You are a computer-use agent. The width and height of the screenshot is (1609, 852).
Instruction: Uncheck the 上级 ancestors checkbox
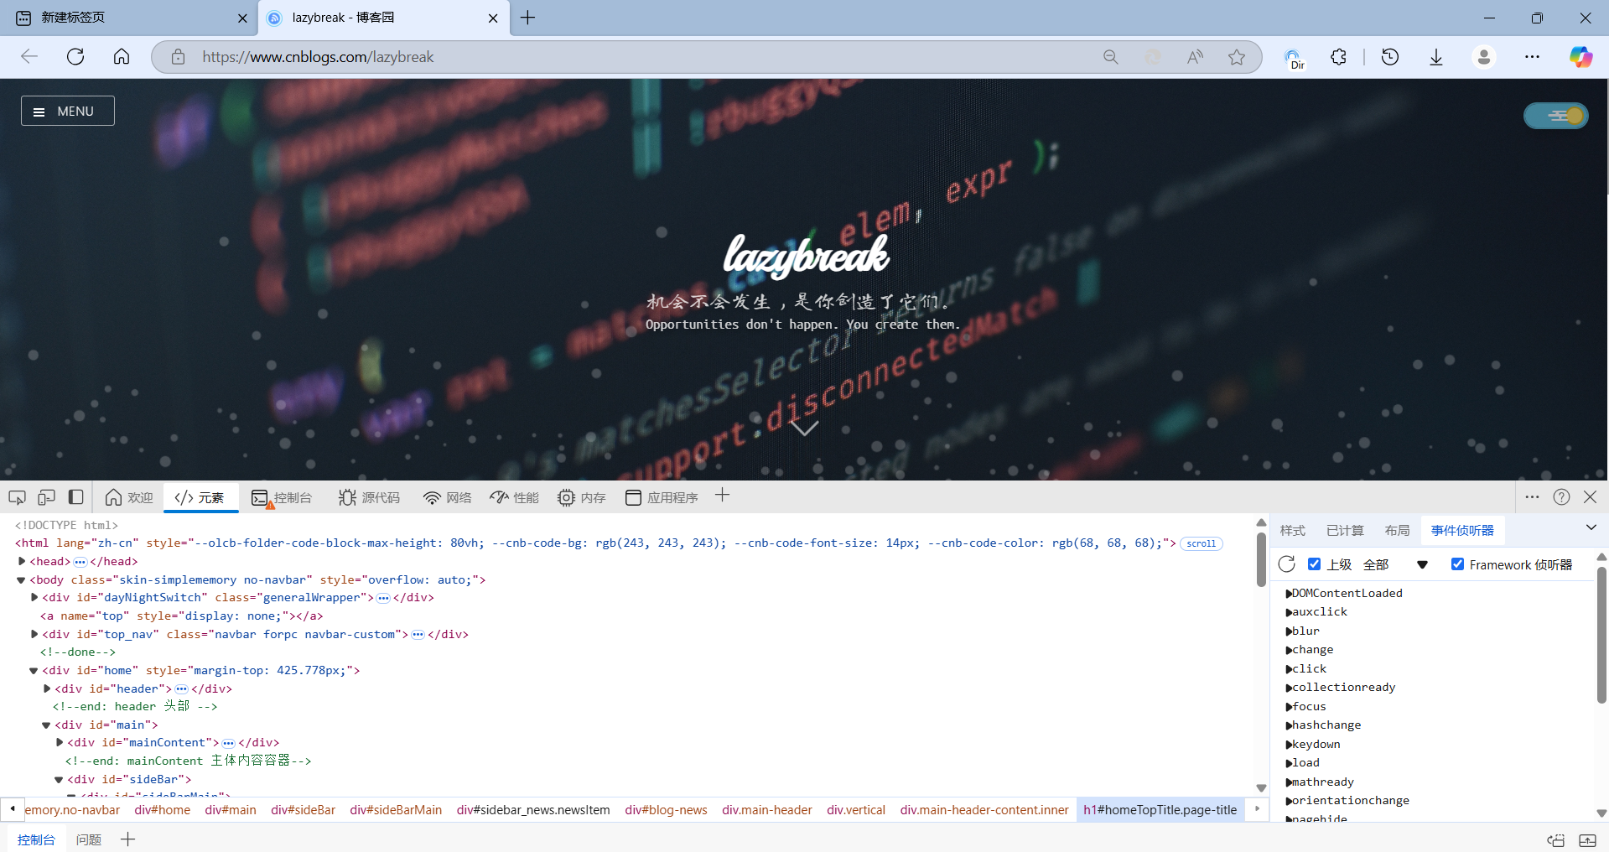[1315, 564]
